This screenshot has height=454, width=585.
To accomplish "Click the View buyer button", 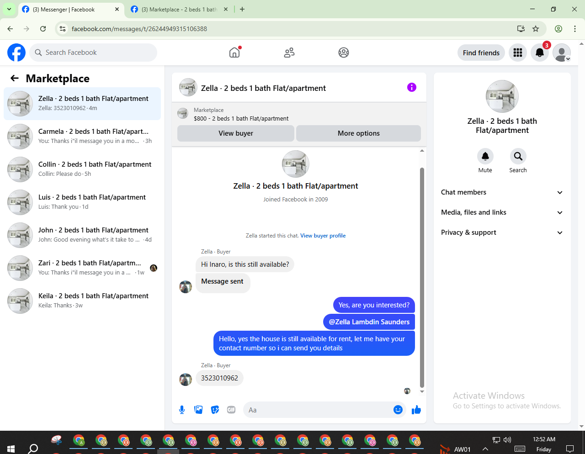I will 236,133.
